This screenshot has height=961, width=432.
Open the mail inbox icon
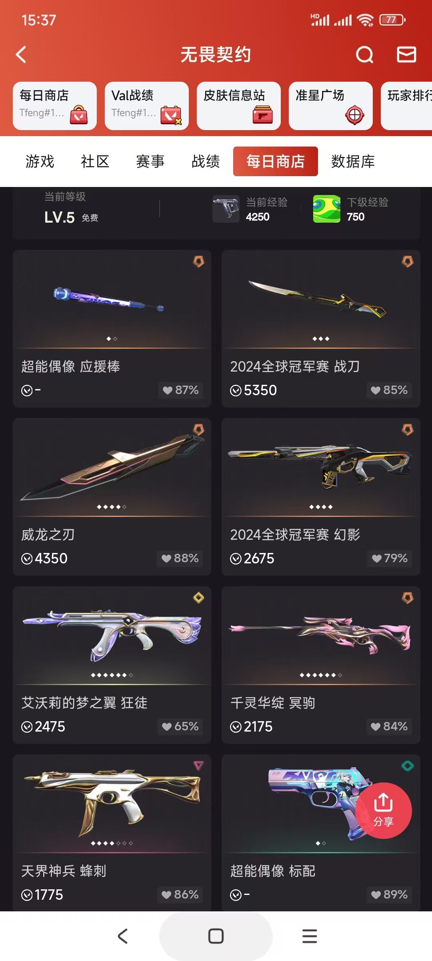(x=406, y=54)
